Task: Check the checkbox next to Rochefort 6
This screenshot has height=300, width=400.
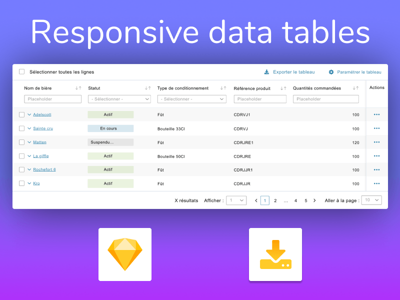Action: coord(21,169)
